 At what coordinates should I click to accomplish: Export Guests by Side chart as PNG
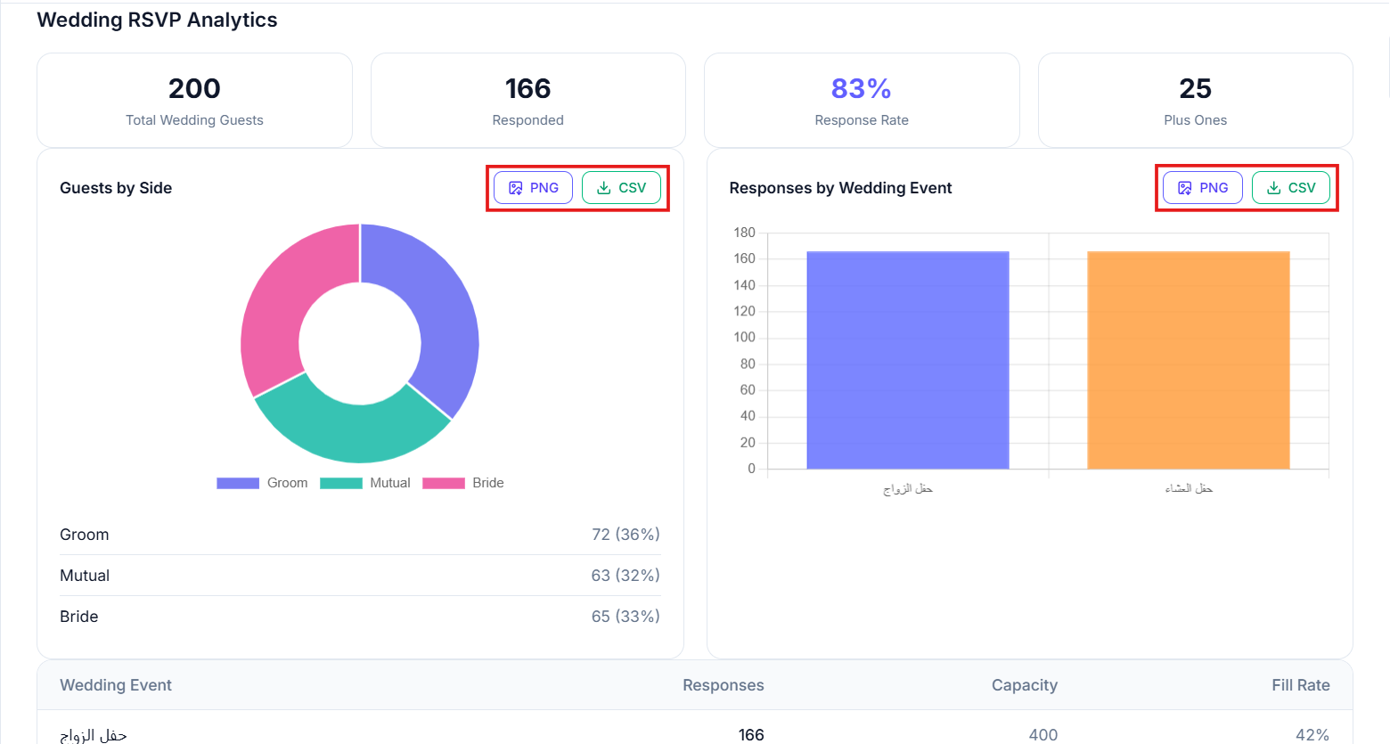[533, 188]
